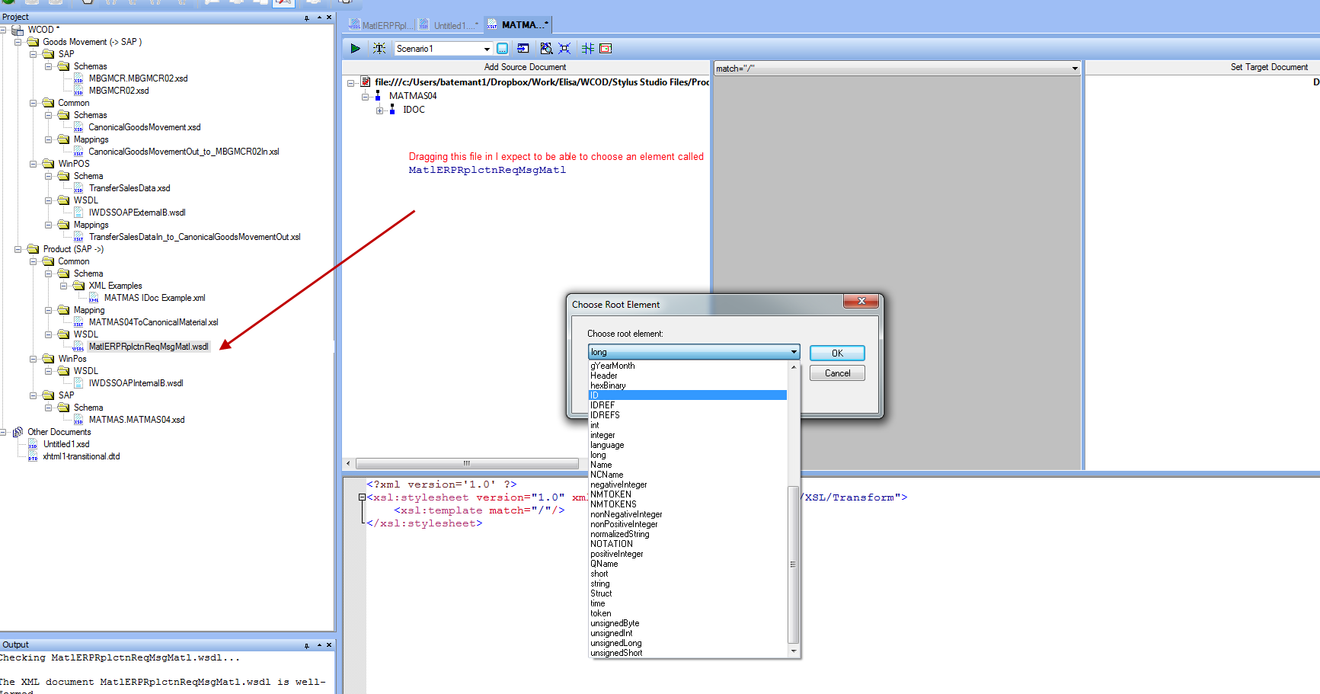This screenshot has height=694, width=1320.
Task: Click the Other Documents group icon
Action: pos(18,432)
